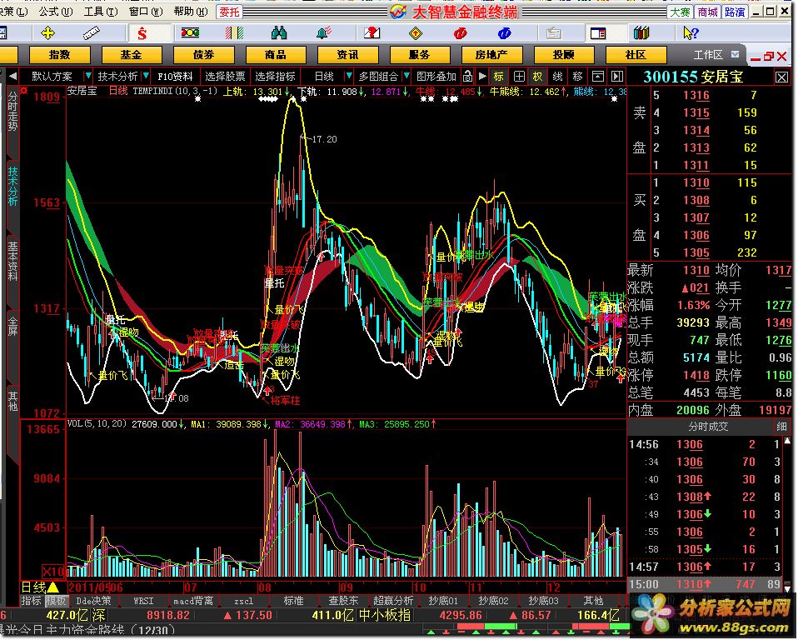
Task: Select the Dde决策 indicator tab
Action: pyautogui.click(x=93, y=601)
